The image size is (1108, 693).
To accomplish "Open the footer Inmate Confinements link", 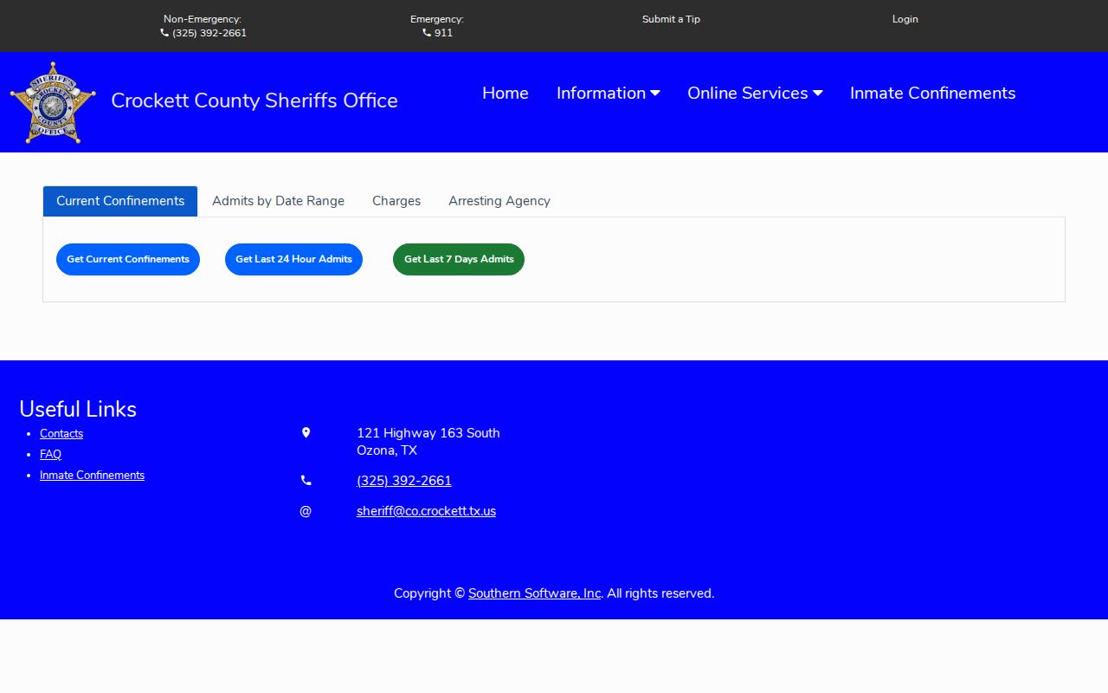I will tap(92, 476).
